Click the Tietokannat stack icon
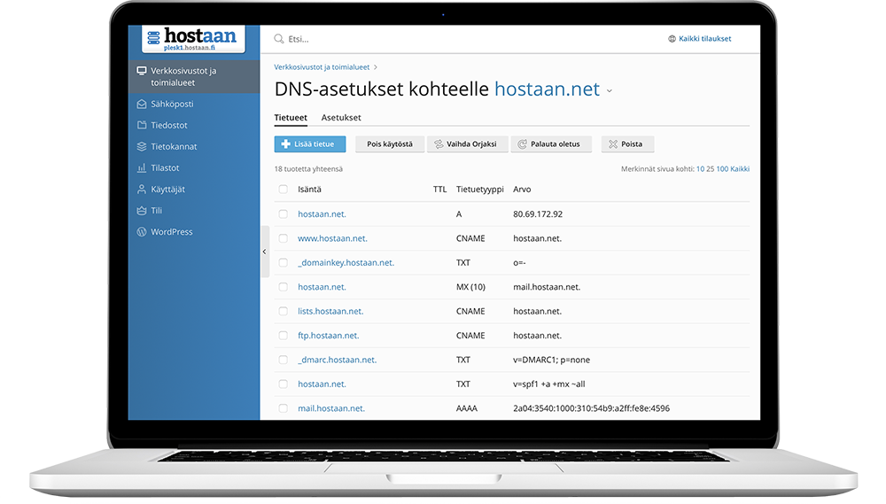 pyautogui.click(x=142, y=146)
